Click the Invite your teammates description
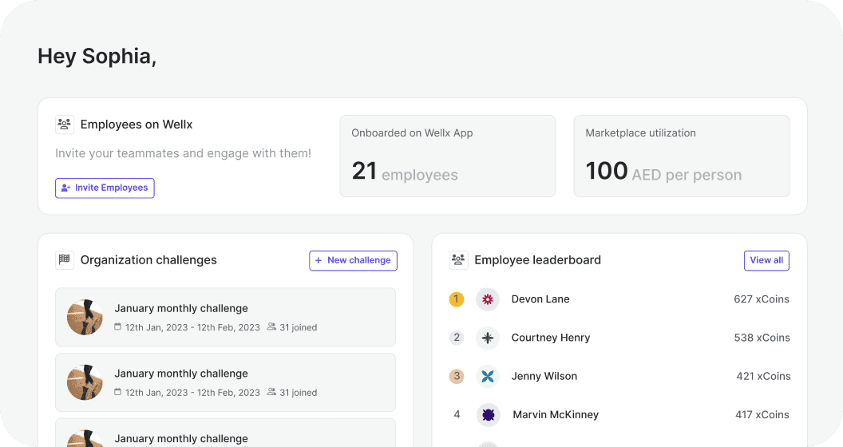Image resolution: width=843 pixels, height=447 pixels. 184,153
